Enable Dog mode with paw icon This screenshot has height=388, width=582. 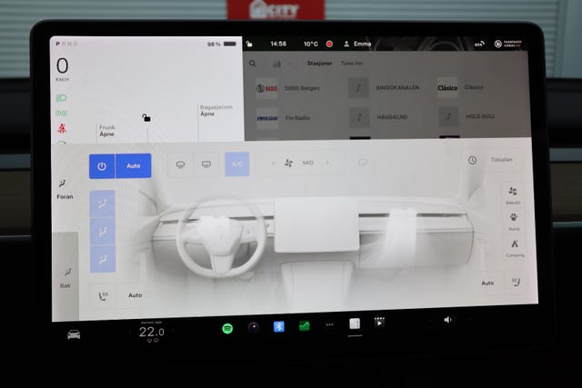coord(514,222)
